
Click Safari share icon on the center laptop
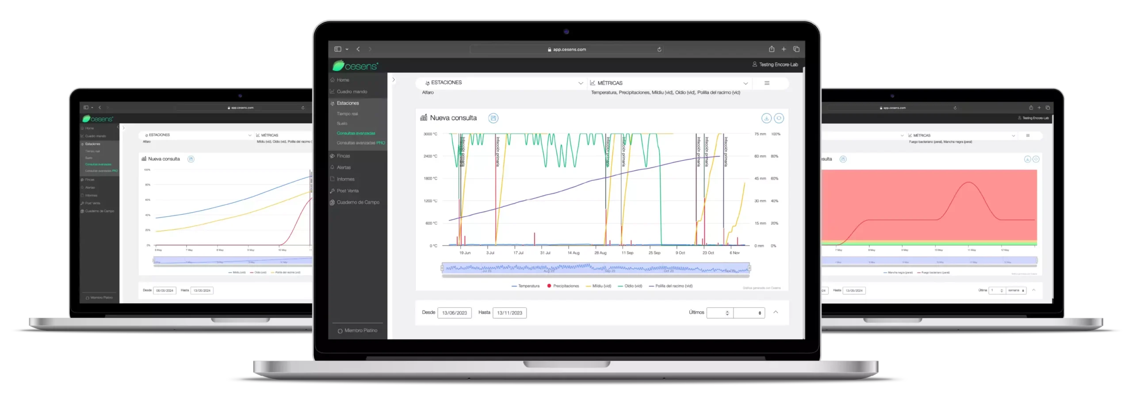coord(771,49)
